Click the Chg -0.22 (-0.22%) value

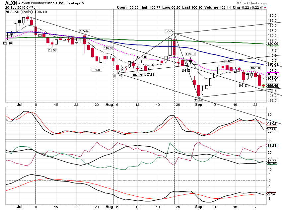(x=248, y=8)
